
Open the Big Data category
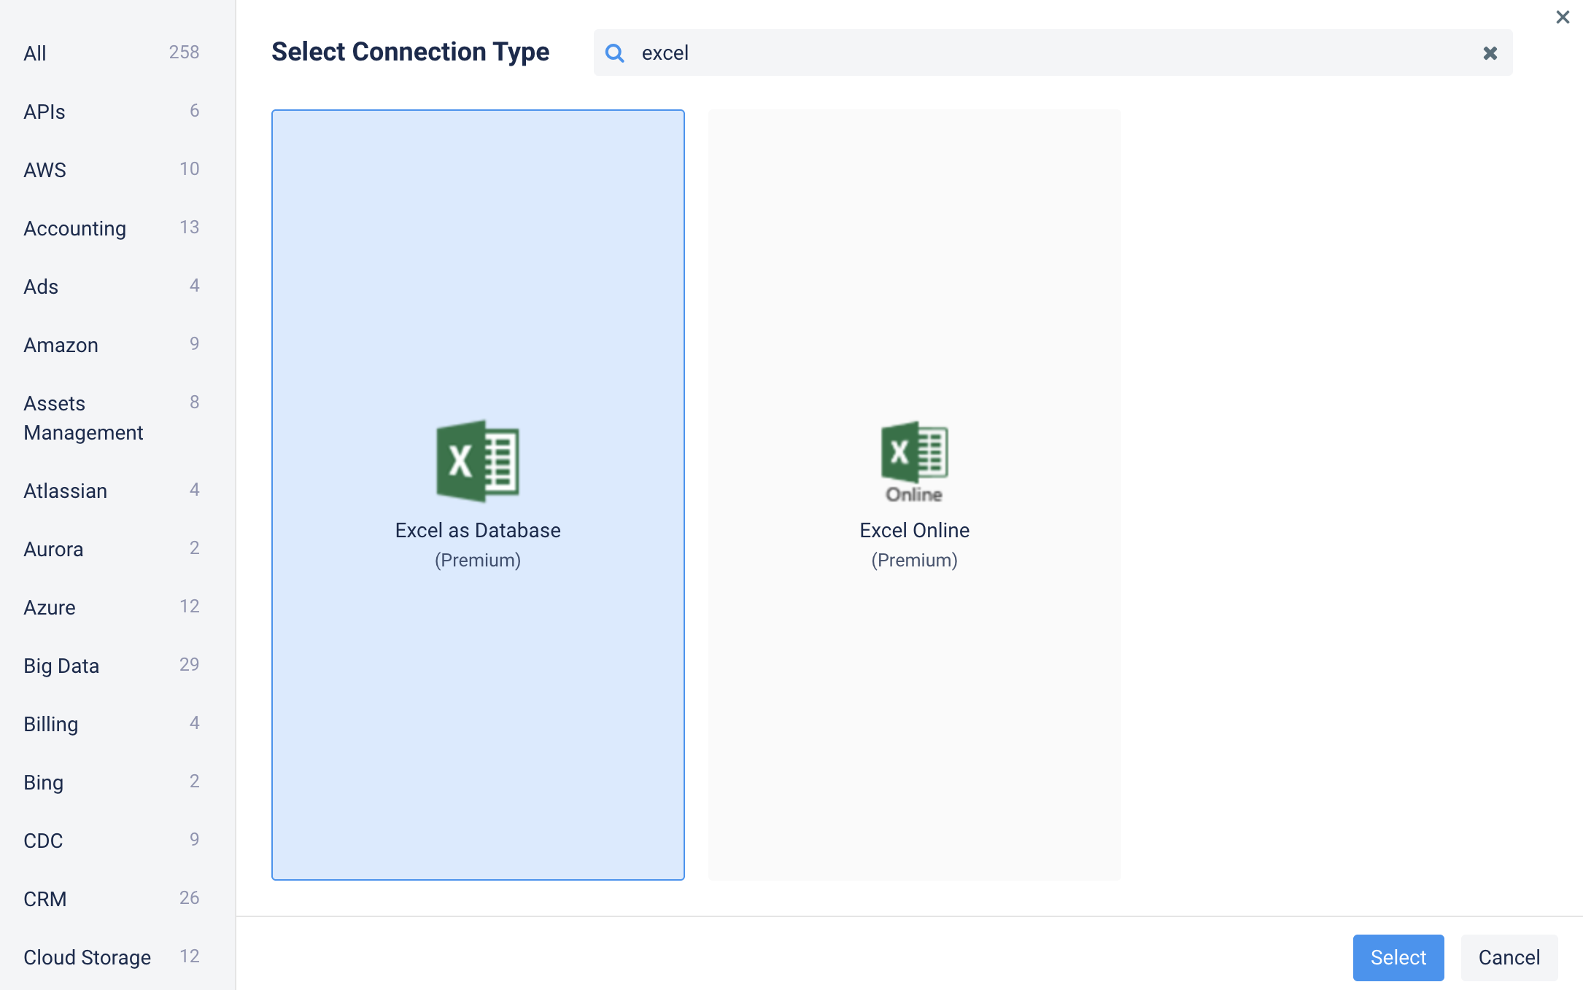point(112,666)
